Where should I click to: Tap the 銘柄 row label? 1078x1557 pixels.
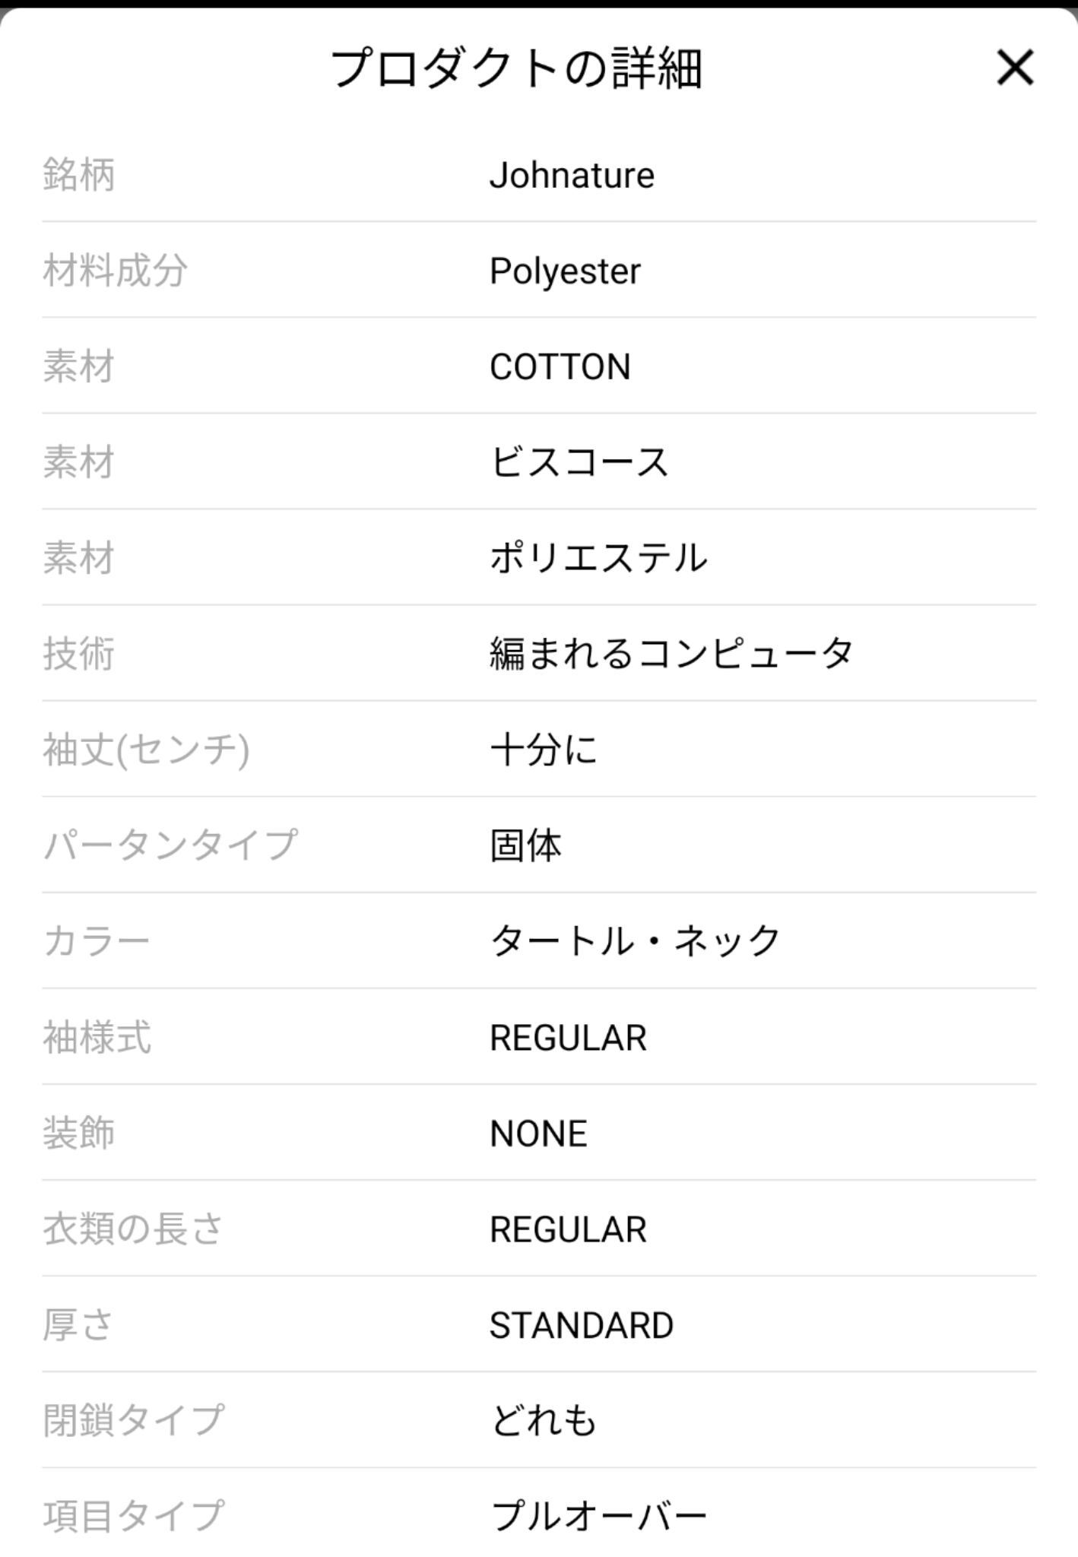click(x=79, y=176)
